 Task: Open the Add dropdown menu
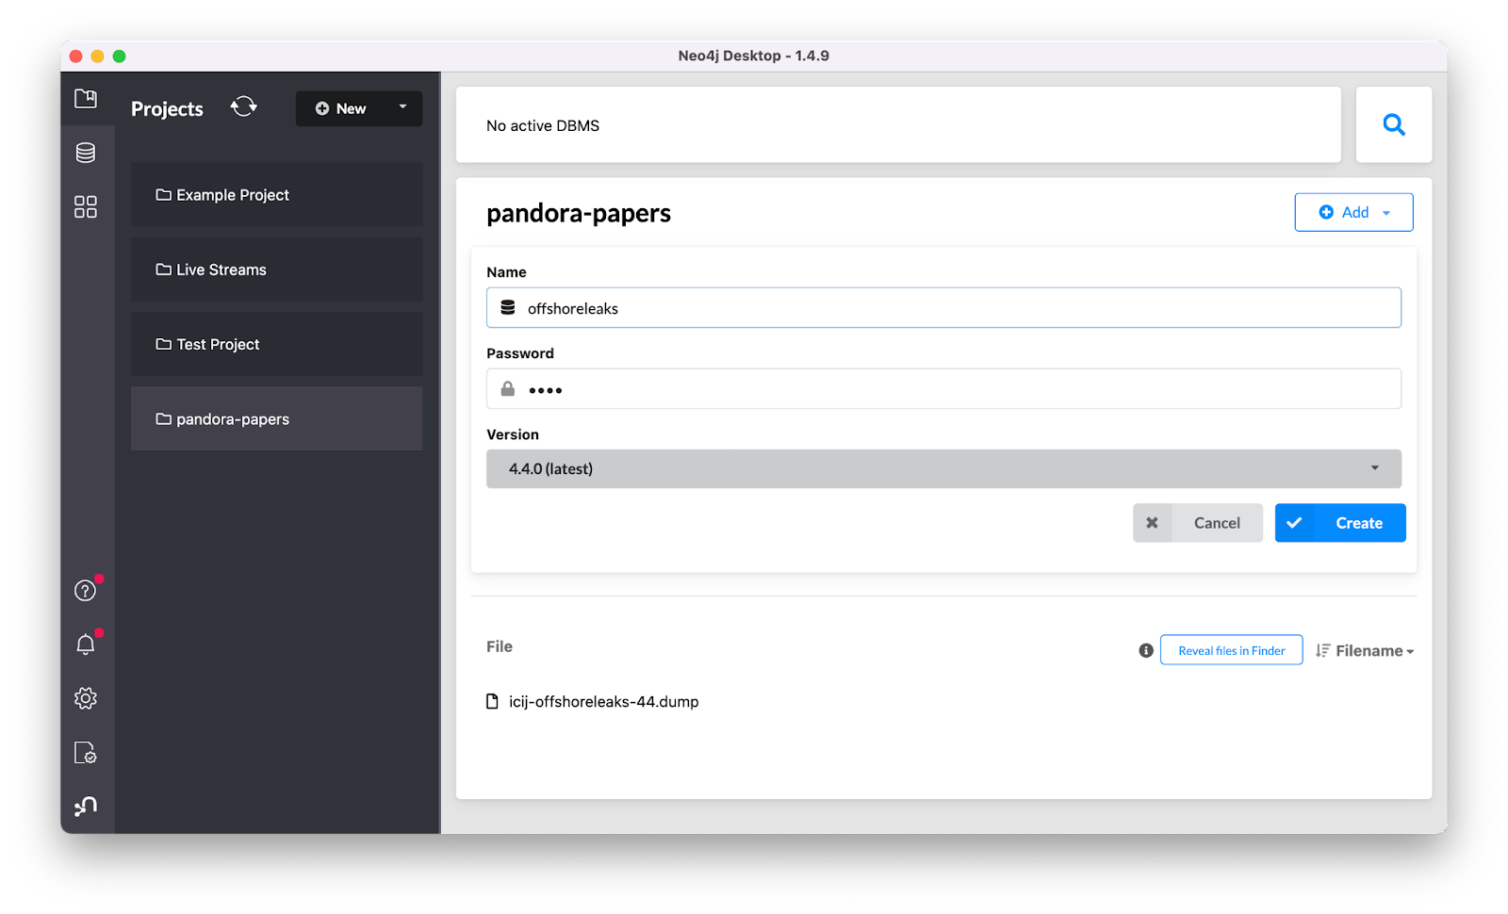1353,212
